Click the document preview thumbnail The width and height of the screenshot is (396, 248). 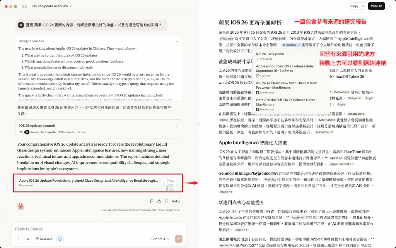(x=171, y=184)
